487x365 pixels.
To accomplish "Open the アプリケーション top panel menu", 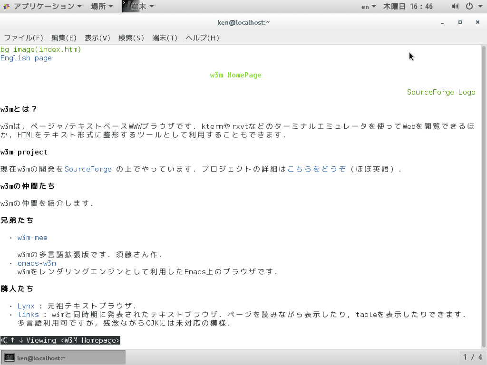I will (x=48, y=6).
